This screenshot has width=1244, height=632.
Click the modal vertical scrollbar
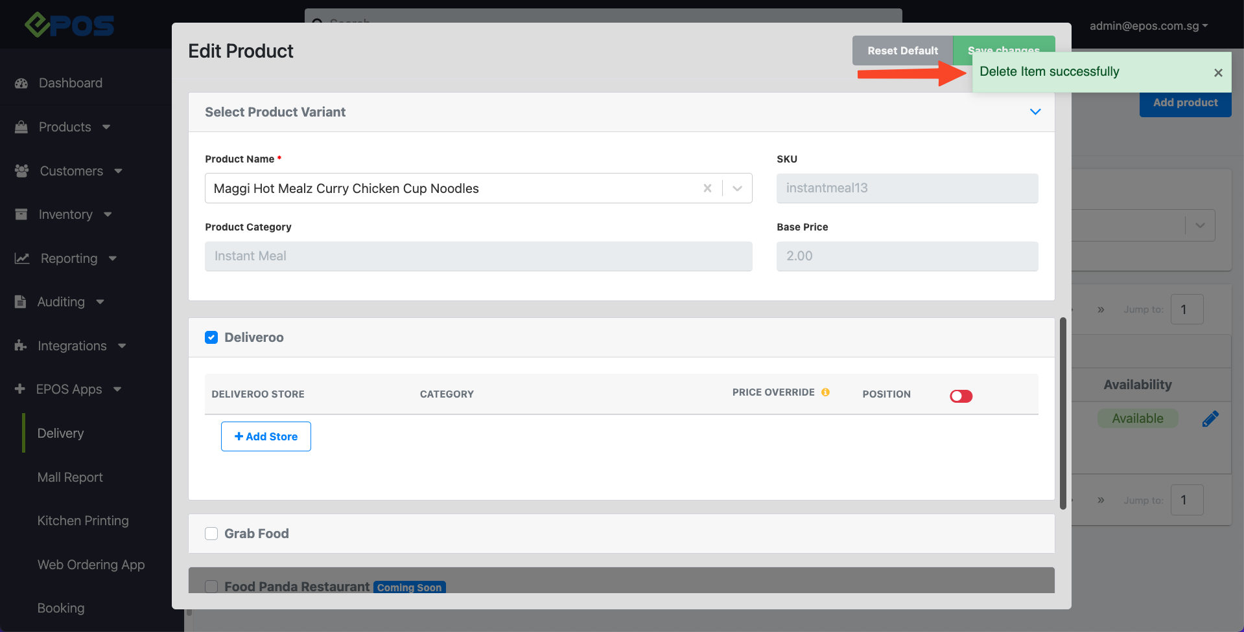coord(1062,413)
